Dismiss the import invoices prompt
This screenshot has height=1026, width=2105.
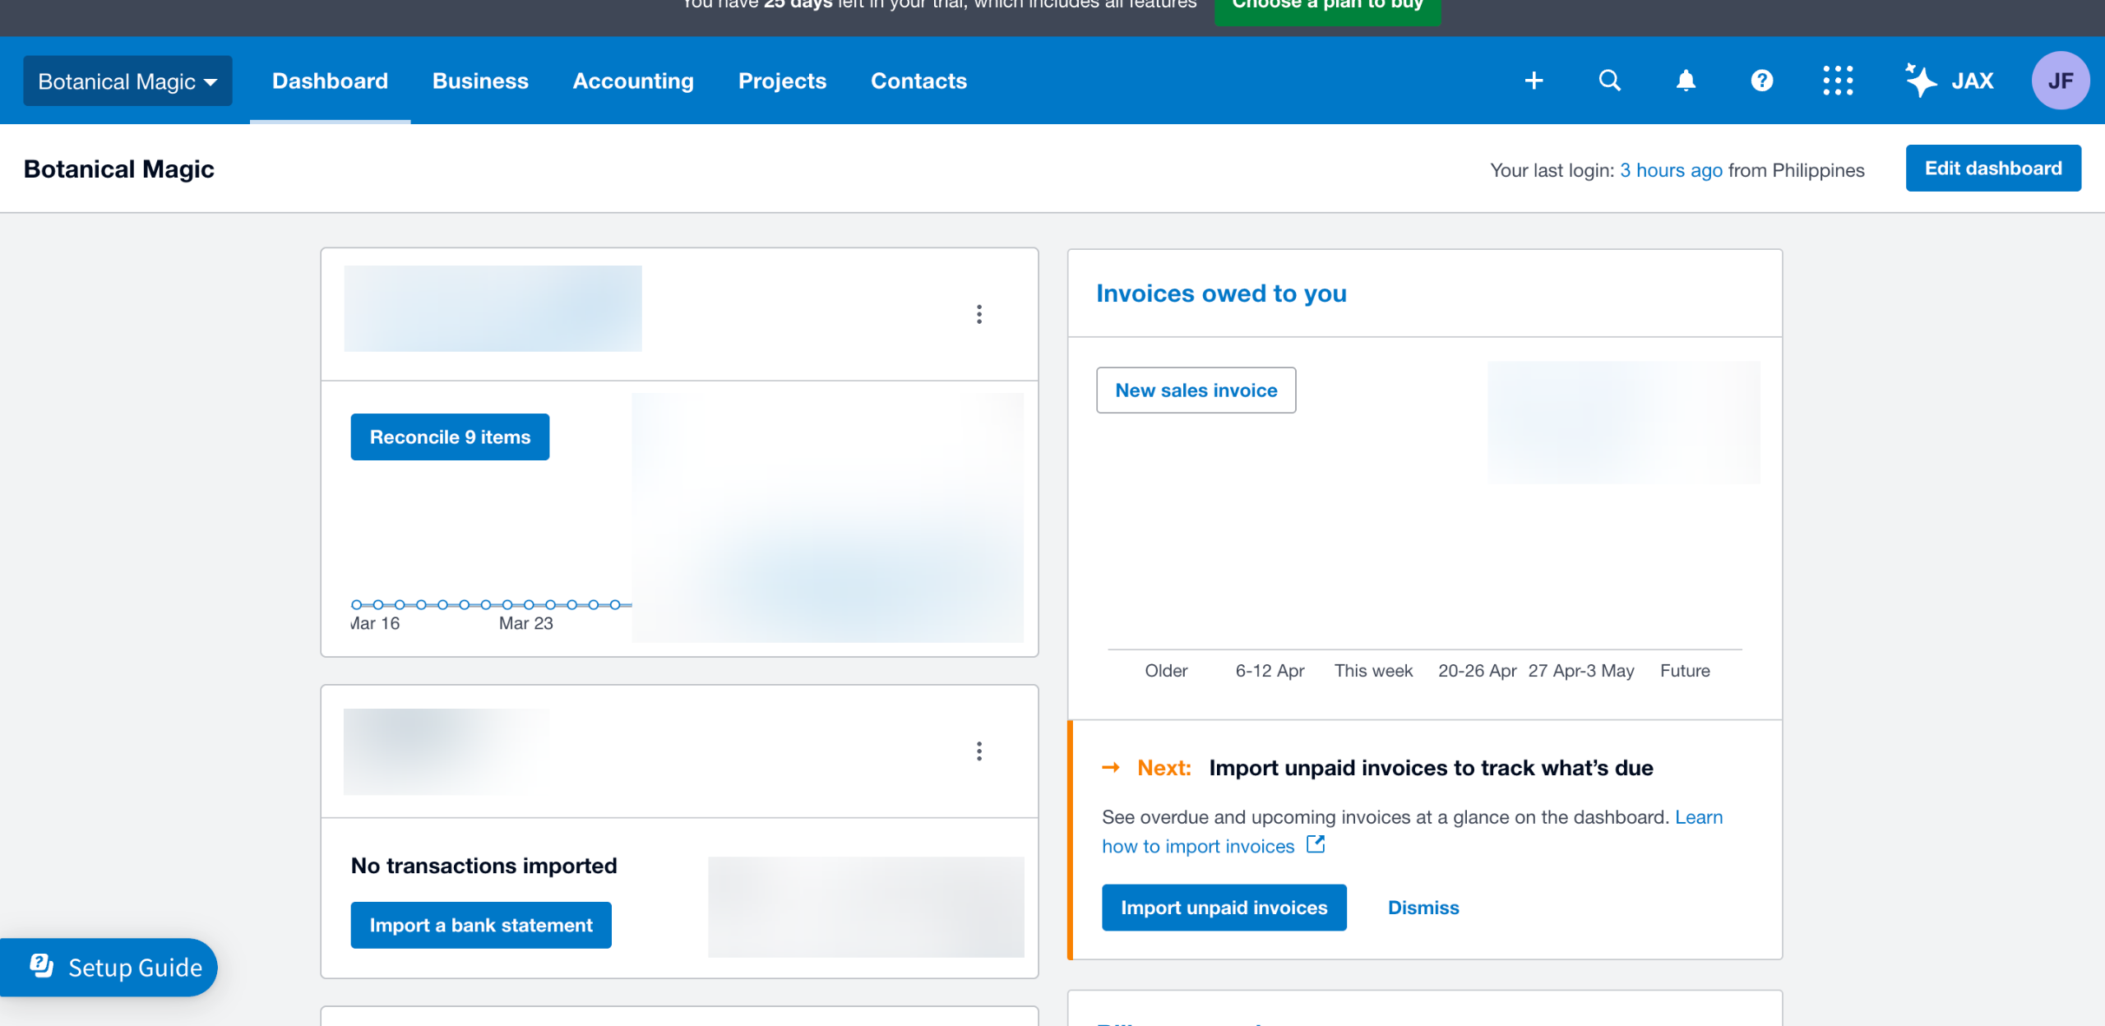(x=1423, y=908)
